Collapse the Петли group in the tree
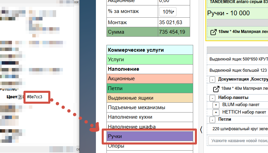Viewport: 268px width, 153px height. (x=212, y=120)
